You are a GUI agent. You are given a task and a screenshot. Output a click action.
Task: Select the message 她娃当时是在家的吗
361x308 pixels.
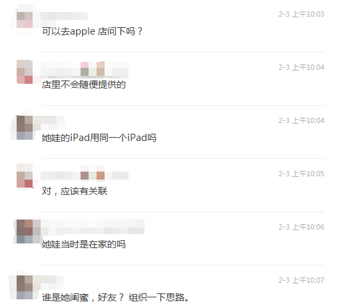tap(84, 244)
